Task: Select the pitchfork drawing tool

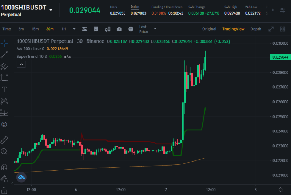Action: point(4,67)
